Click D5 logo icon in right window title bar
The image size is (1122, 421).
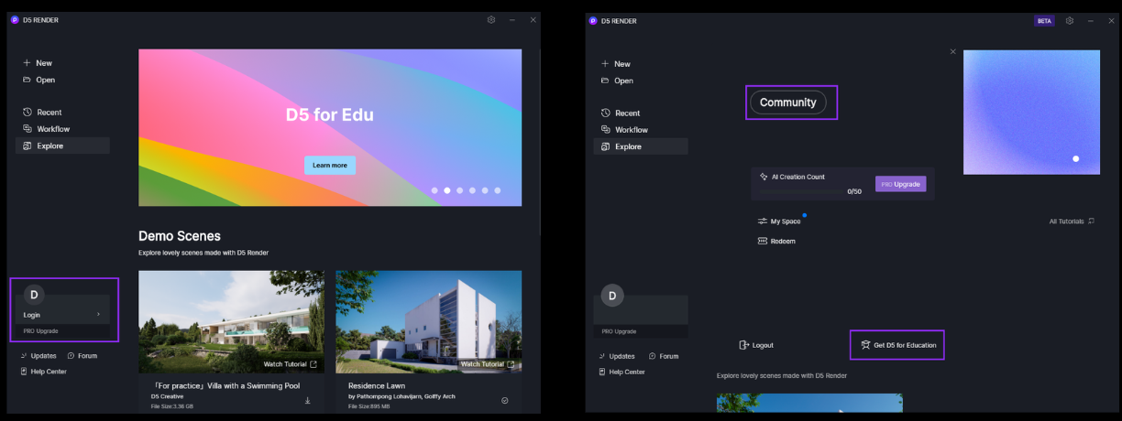[x=593, y=20]
